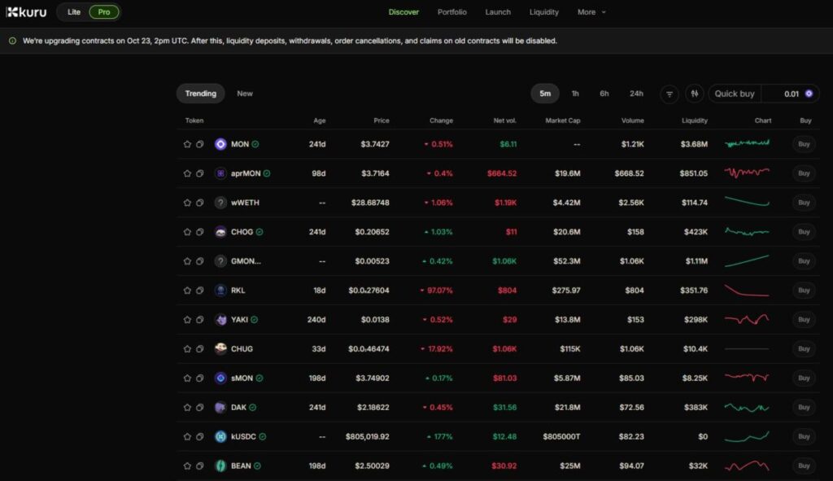
Task: Open the table settings sliders icon
Action: (694, 94)
